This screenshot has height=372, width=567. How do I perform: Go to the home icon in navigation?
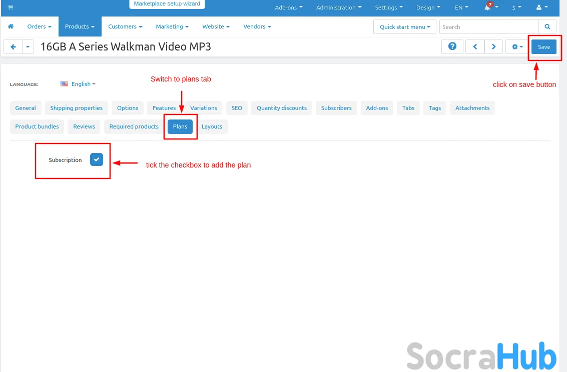[11, 26]
